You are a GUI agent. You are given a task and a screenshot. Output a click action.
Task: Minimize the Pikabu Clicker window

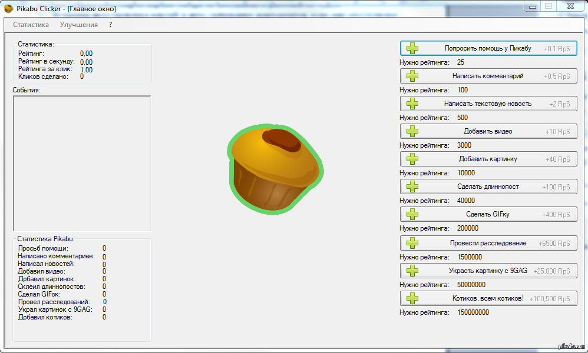pyautogui.click(x=532, y=6)
